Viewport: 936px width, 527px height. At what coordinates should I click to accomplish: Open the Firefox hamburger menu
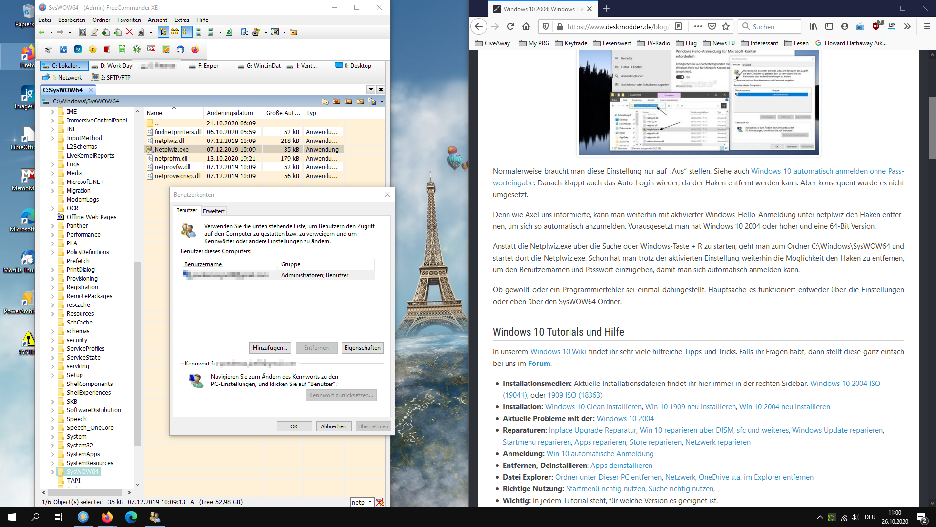tap(927, 27)
